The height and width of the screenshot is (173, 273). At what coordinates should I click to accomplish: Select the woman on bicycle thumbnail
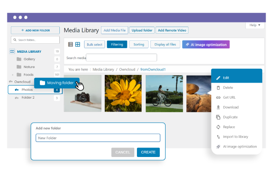tap(164, 93)
